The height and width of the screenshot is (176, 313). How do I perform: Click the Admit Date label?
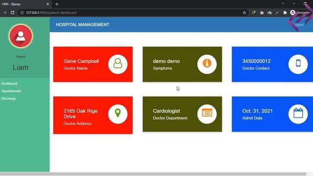tap(252, 118)
